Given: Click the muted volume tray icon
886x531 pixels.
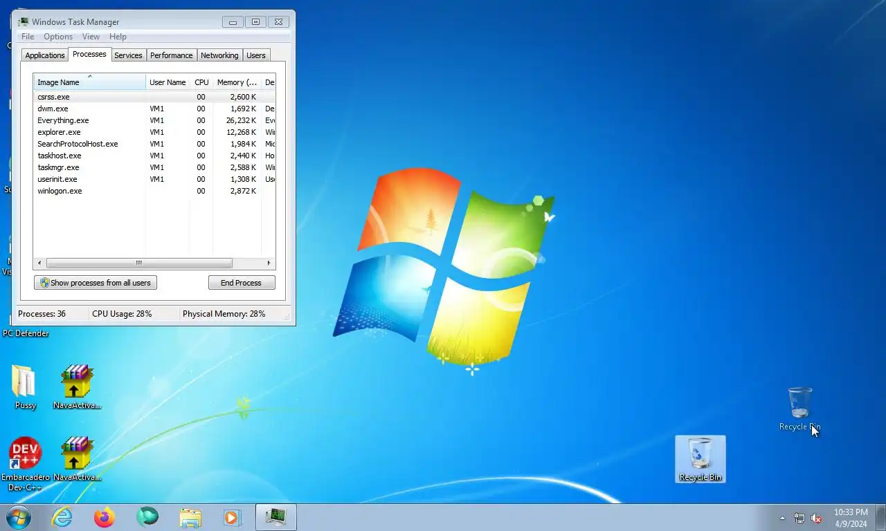Looking at the screenshot, I should pyautogui.click(x=816, y=518).
